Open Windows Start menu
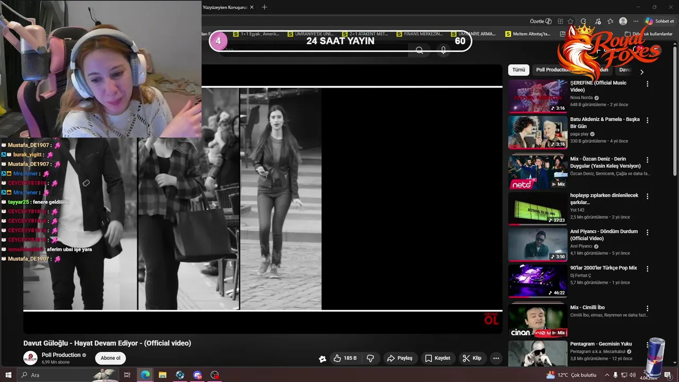679x382 pixels. pos(8,375)
